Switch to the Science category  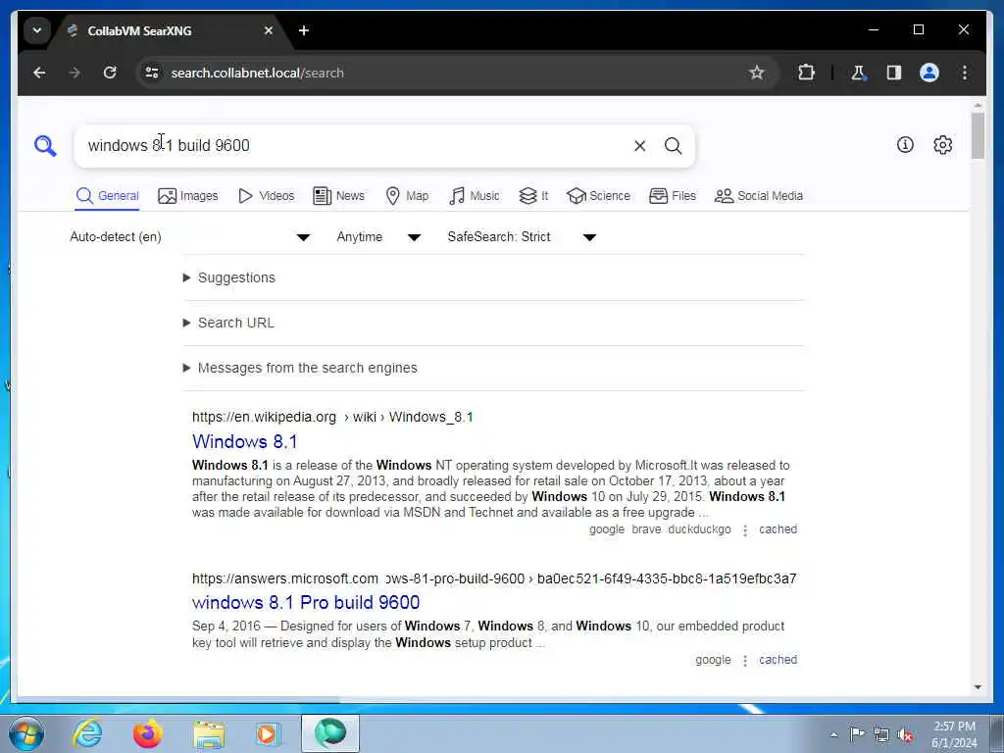tap(599, 196)
